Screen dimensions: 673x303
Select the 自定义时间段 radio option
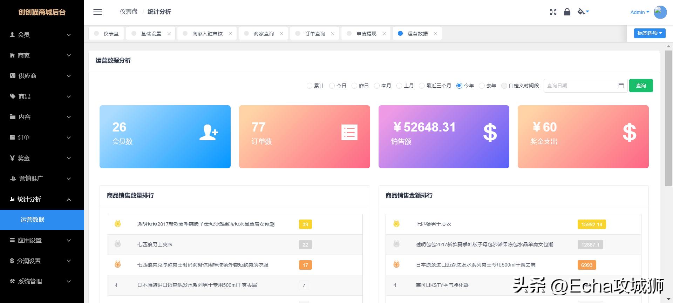coord(504,86)
